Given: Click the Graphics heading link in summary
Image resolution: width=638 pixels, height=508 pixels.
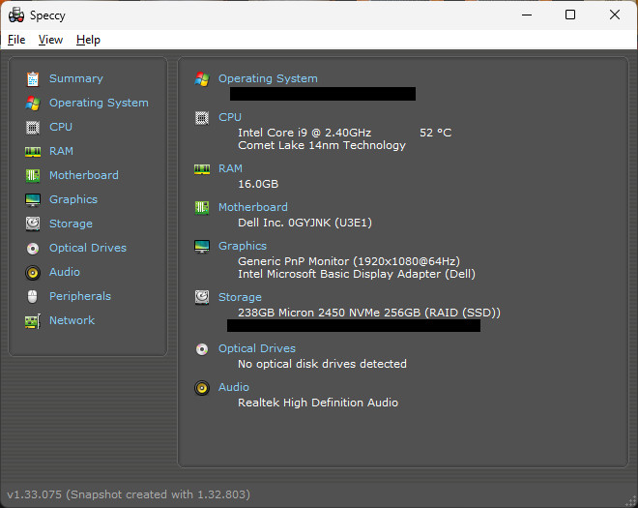Looking at the screenshot, I should (x=243, y=246).
